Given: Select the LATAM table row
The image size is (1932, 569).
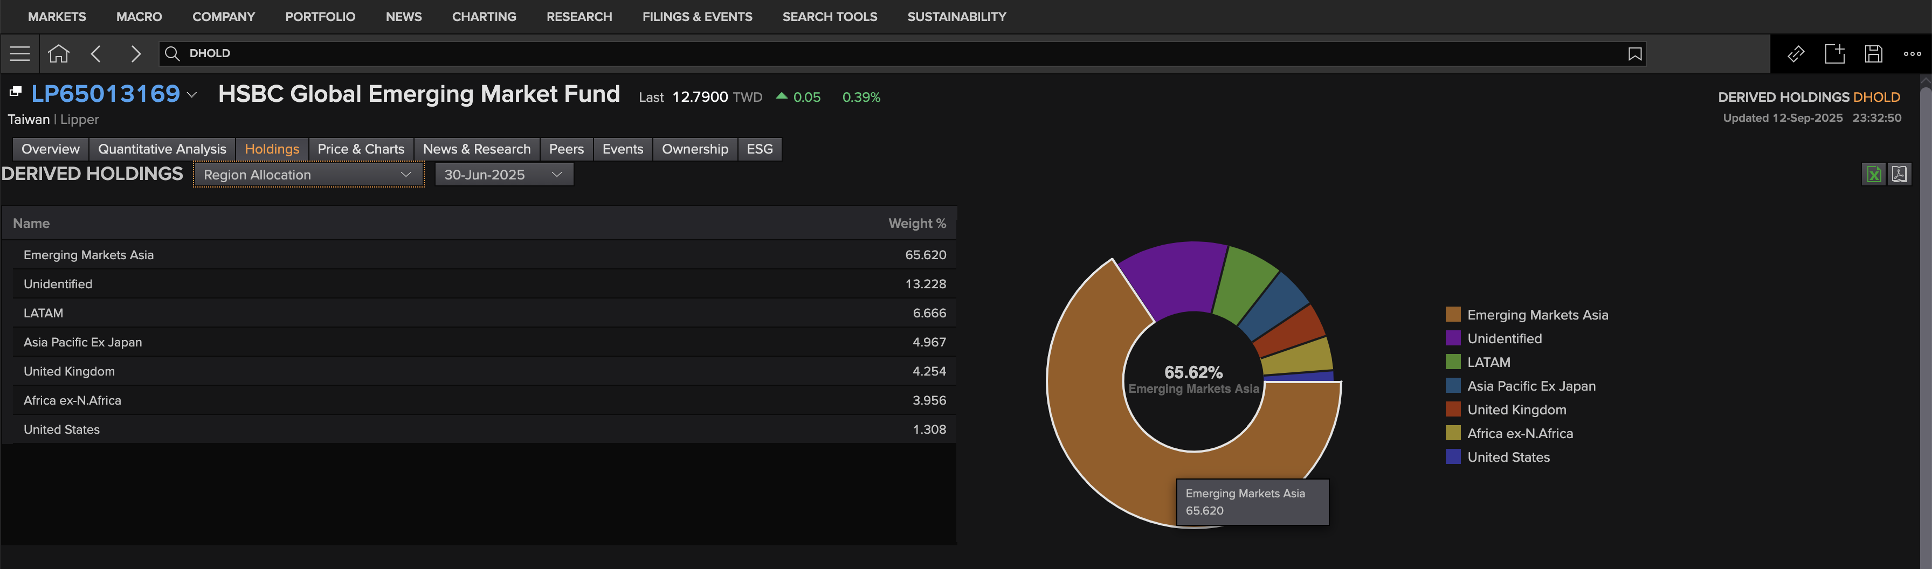Looking at the screenshot, I should (479, 314).
